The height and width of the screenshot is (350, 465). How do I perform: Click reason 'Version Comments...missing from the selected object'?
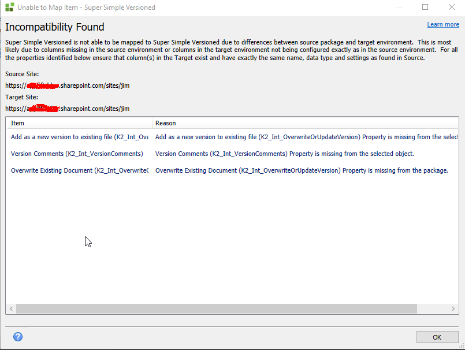[285, 154]
